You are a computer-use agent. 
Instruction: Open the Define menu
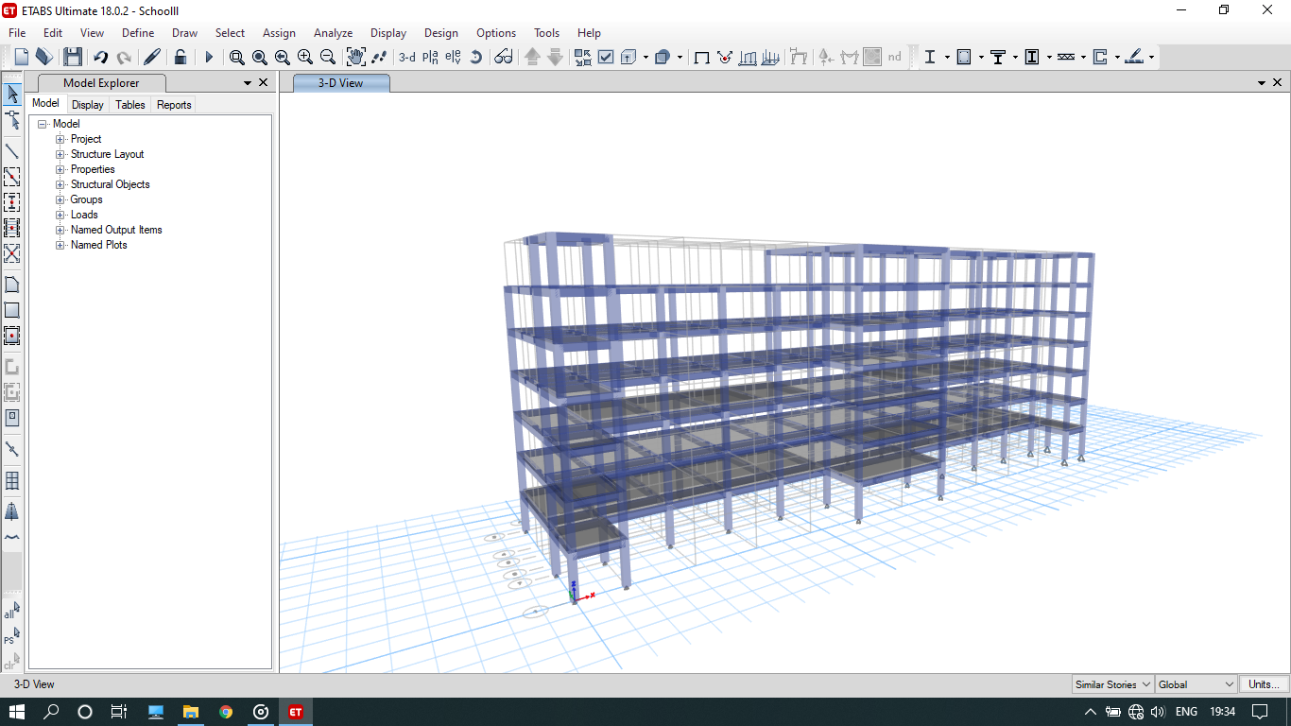click(x=138, y=32)
